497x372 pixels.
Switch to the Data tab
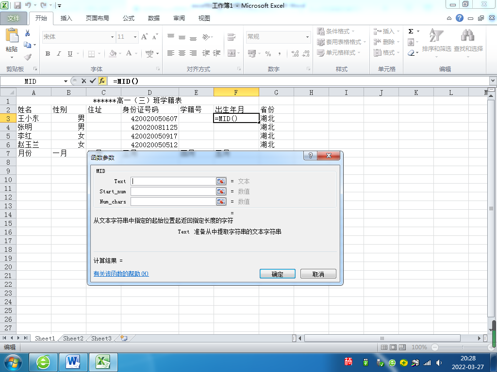coord(154,18)
